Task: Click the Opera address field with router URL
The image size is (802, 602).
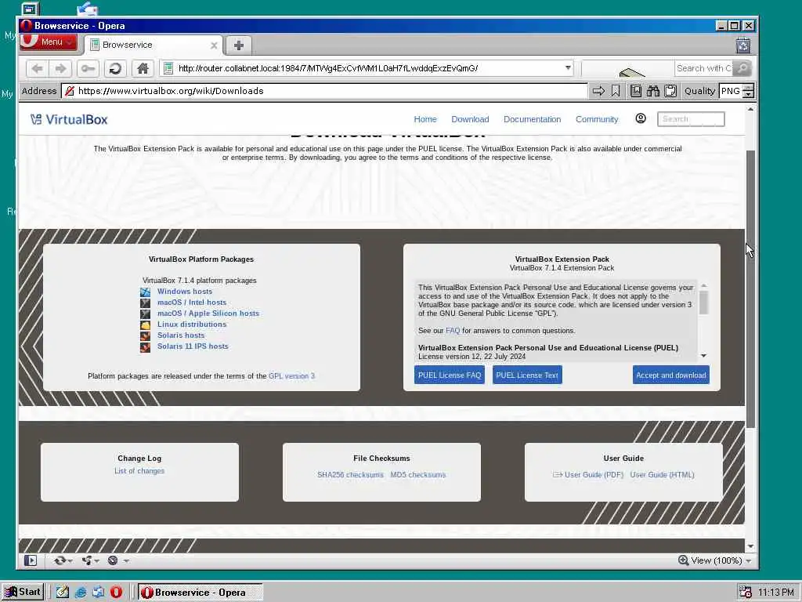Action: coord(367,68)
